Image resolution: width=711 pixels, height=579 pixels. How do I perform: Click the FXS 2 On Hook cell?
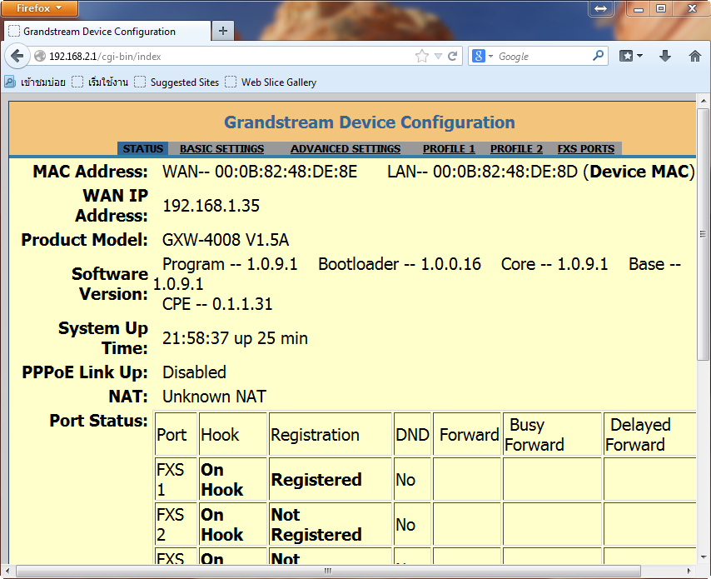(233, 525)
